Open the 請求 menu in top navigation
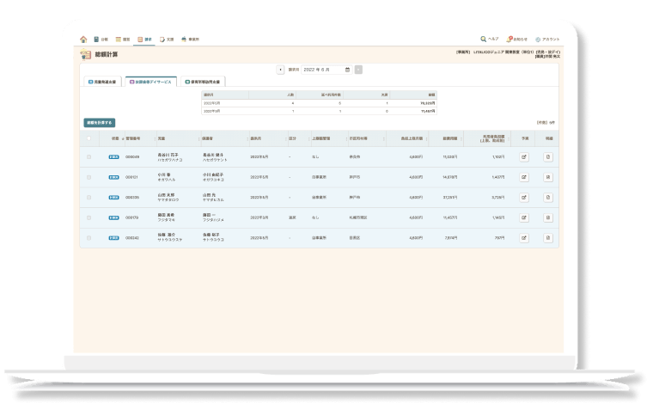The image size is (653, 404). point(144,39)
